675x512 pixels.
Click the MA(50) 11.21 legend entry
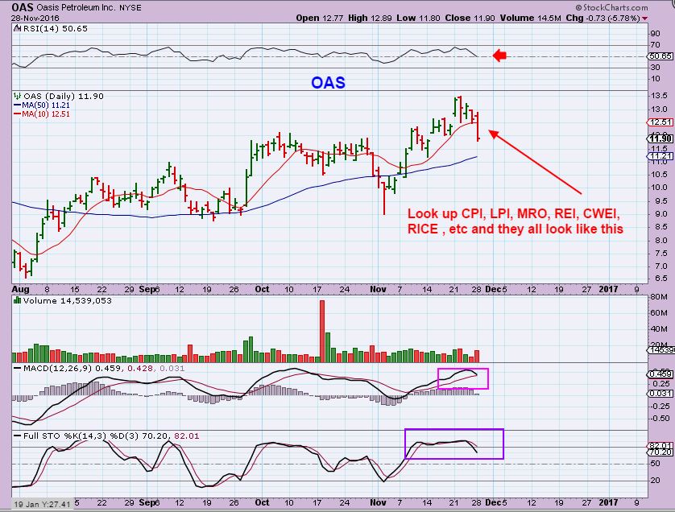click(42, 105)
